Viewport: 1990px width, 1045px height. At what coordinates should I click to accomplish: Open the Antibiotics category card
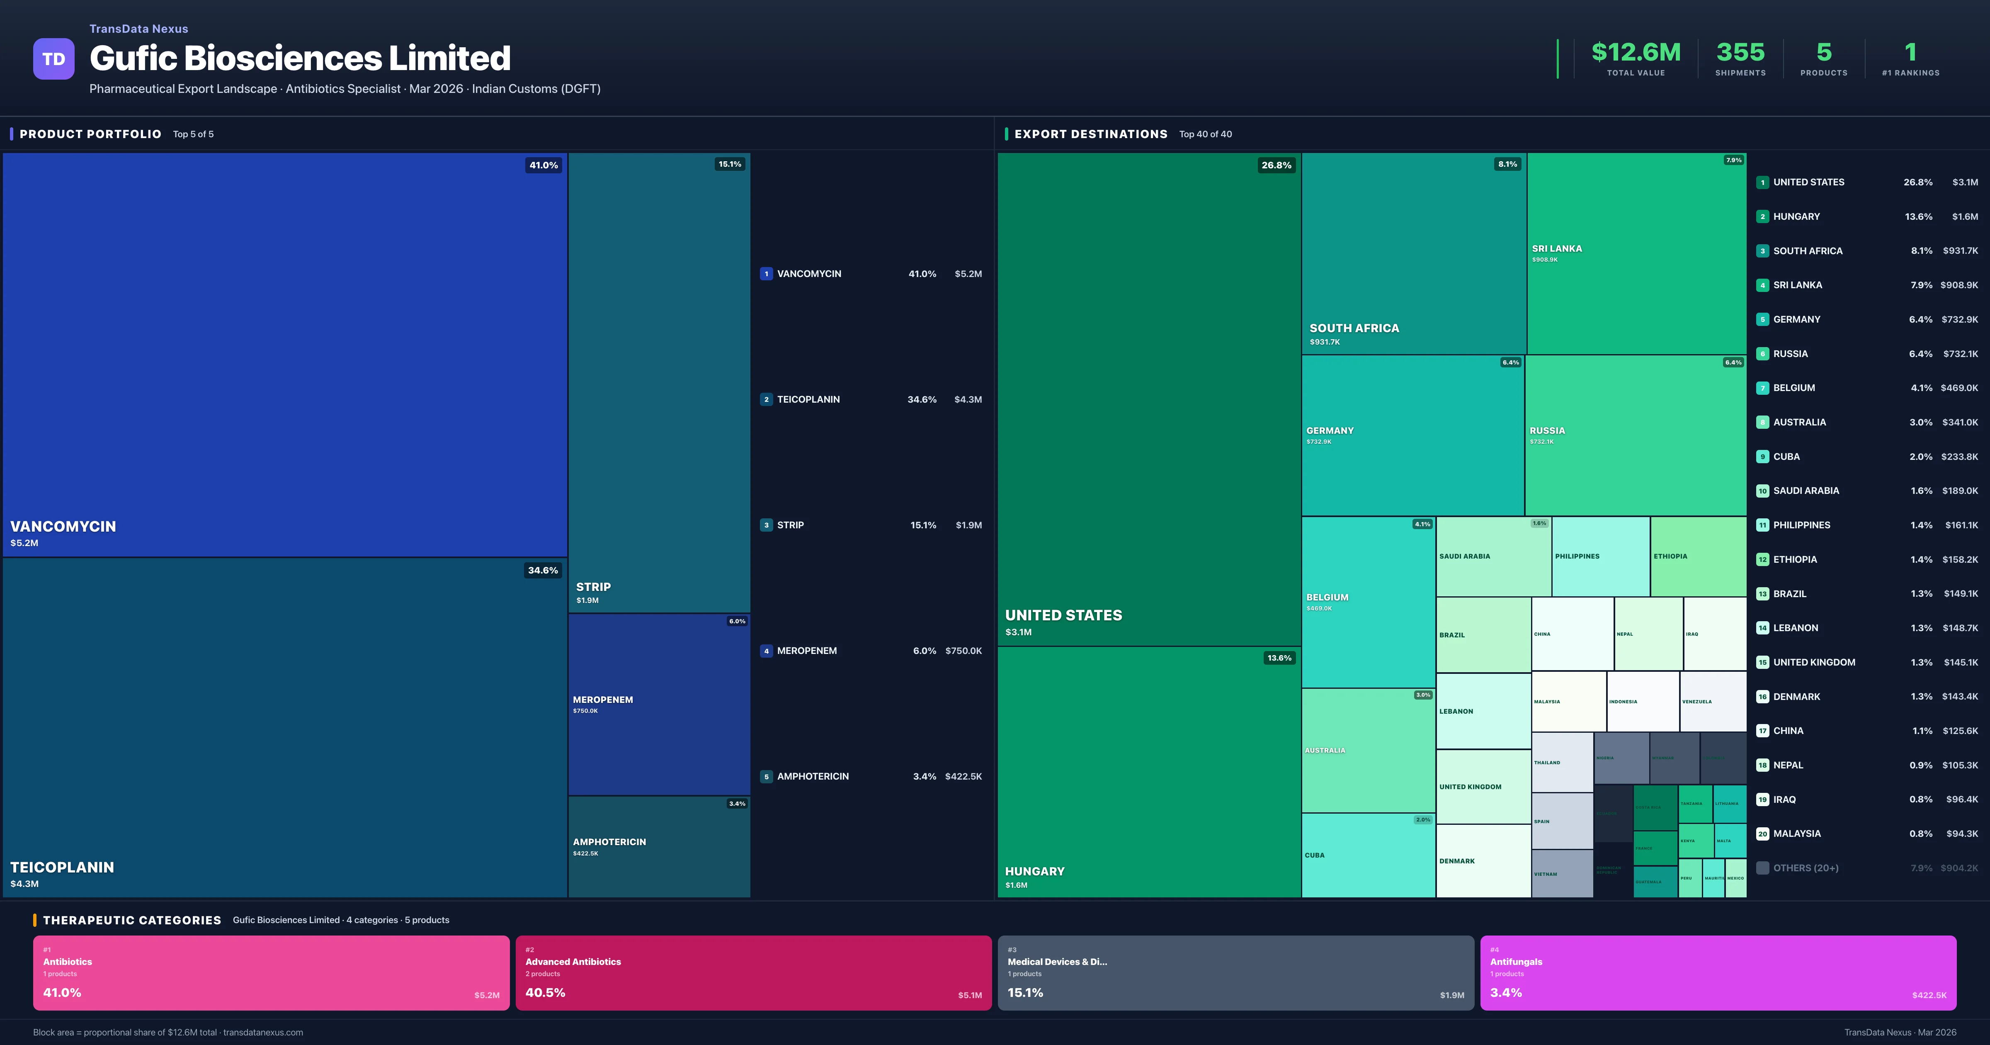click(271, 972)
